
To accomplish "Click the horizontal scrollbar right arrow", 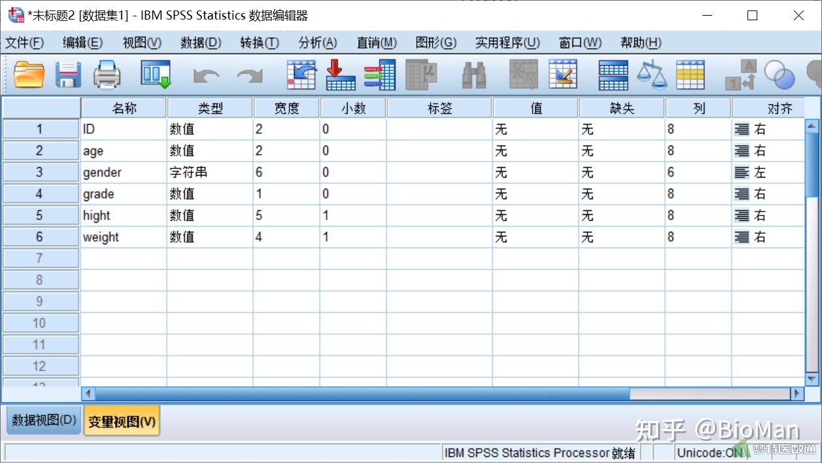I will point(798,394).
